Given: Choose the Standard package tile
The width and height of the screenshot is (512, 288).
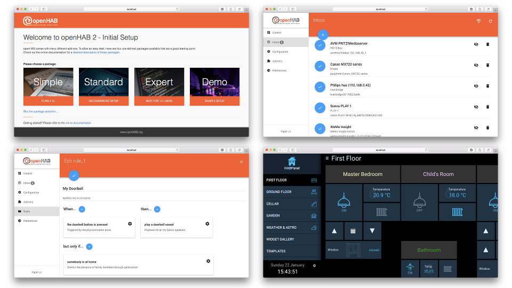Looking at the screenshot, I should pos(103,86).
